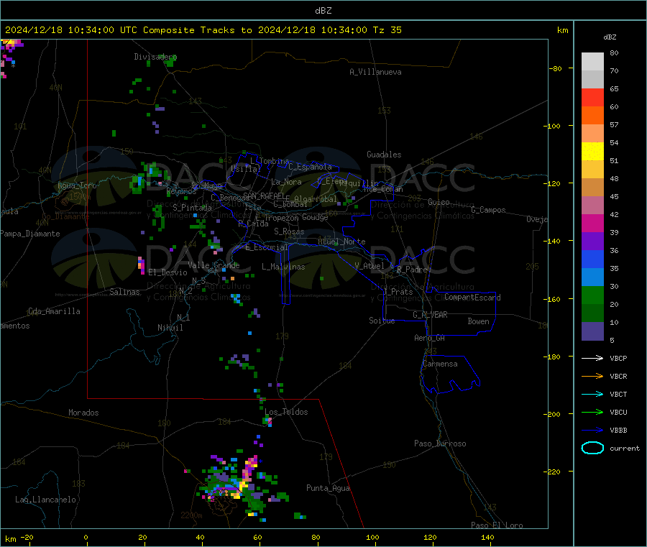Click the Atuel_Norte location label

(x=341, y=242)
